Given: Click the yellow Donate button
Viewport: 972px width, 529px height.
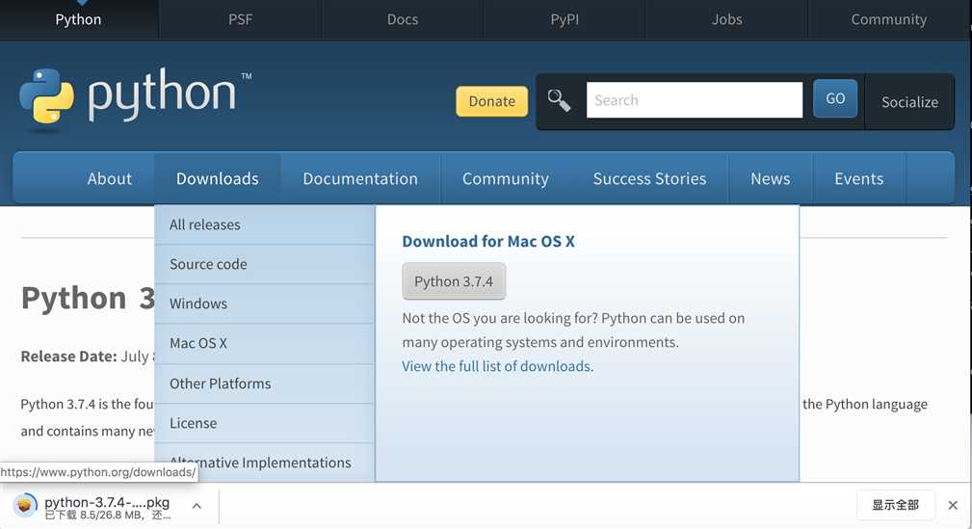Looking at the screenshot, I should coord(491,101).
